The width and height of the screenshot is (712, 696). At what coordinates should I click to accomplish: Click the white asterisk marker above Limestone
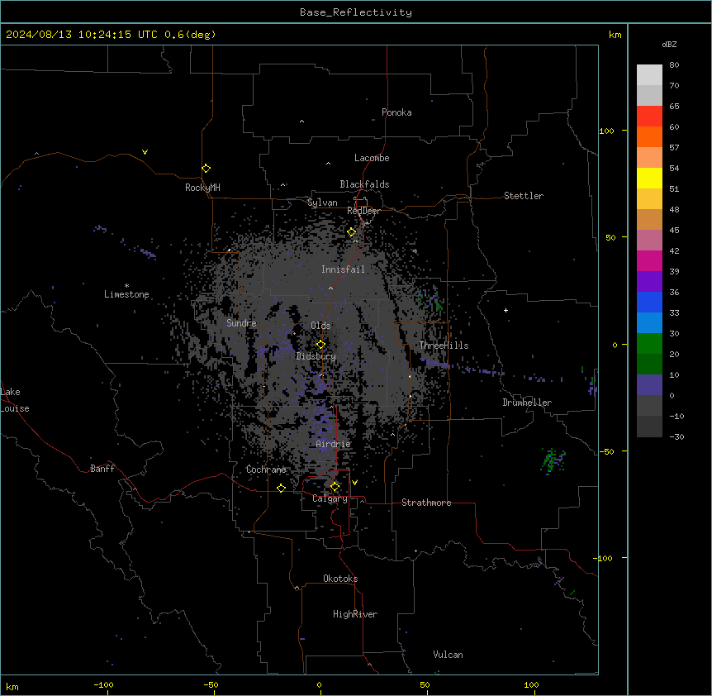[126, 286]
